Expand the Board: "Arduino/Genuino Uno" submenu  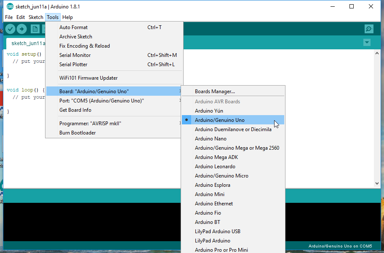(114, 92)
